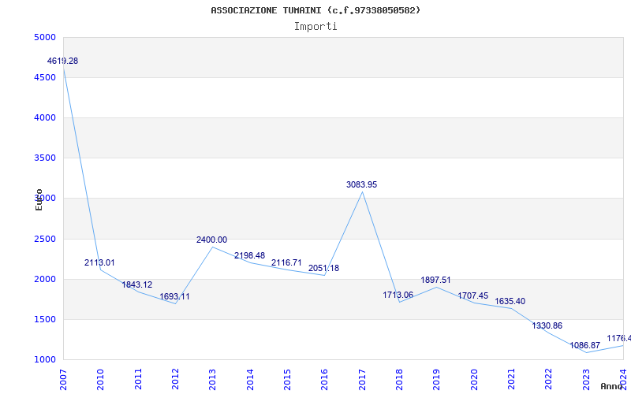Viewport: 631px width, 394px height.
Task: Click the y-axis value 4000
Action: tap(45, 117)
